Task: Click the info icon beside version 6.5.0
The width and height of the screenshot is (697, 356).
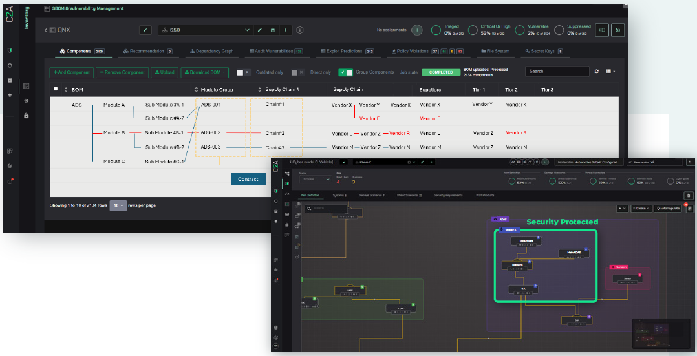Action: [300, 30]
